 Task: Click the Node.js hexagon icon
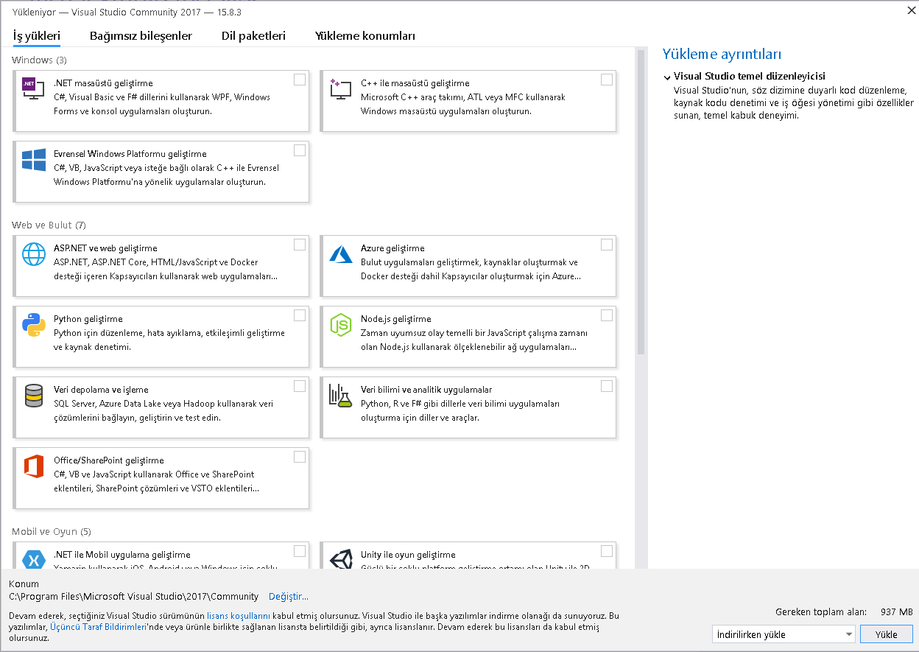[341, 325]
